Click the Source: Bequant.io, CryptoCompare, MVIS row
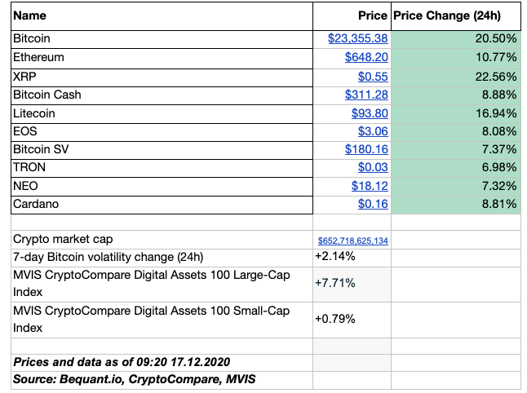 162,380
